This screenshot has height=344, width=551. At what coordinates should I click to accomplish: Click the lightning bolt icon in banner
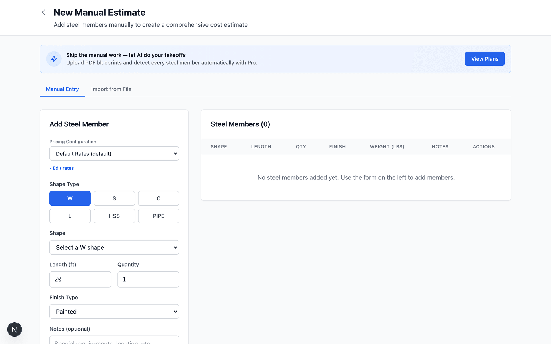pos(54,59)
